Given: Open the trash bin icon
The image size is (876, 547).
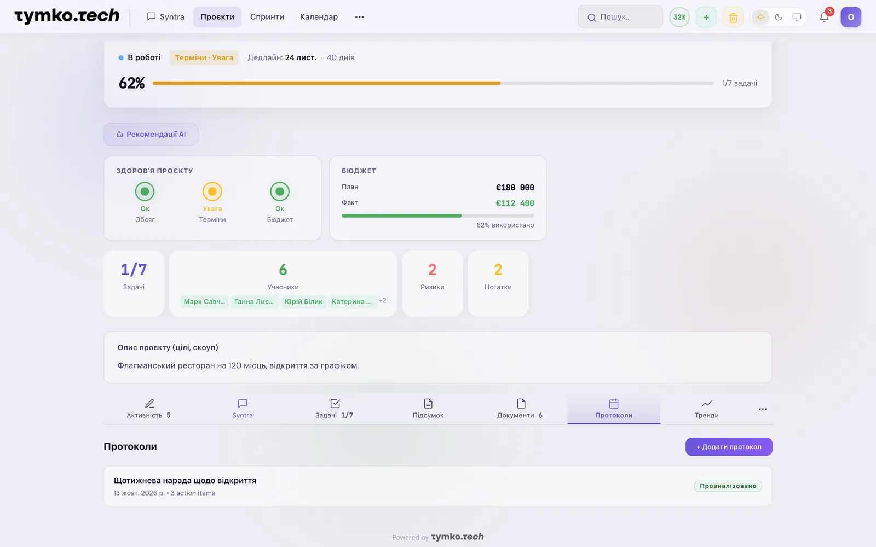Looking at the screenshot, I should (733, 17).
